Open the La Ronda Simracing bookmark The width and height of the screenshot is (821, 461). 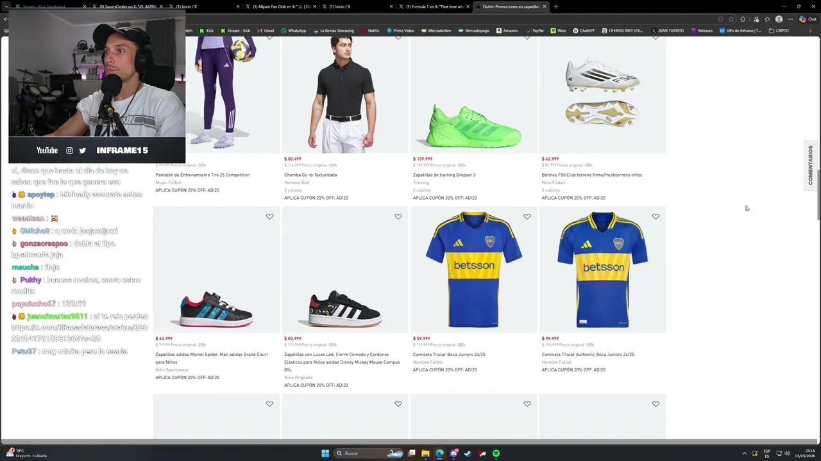333,31
